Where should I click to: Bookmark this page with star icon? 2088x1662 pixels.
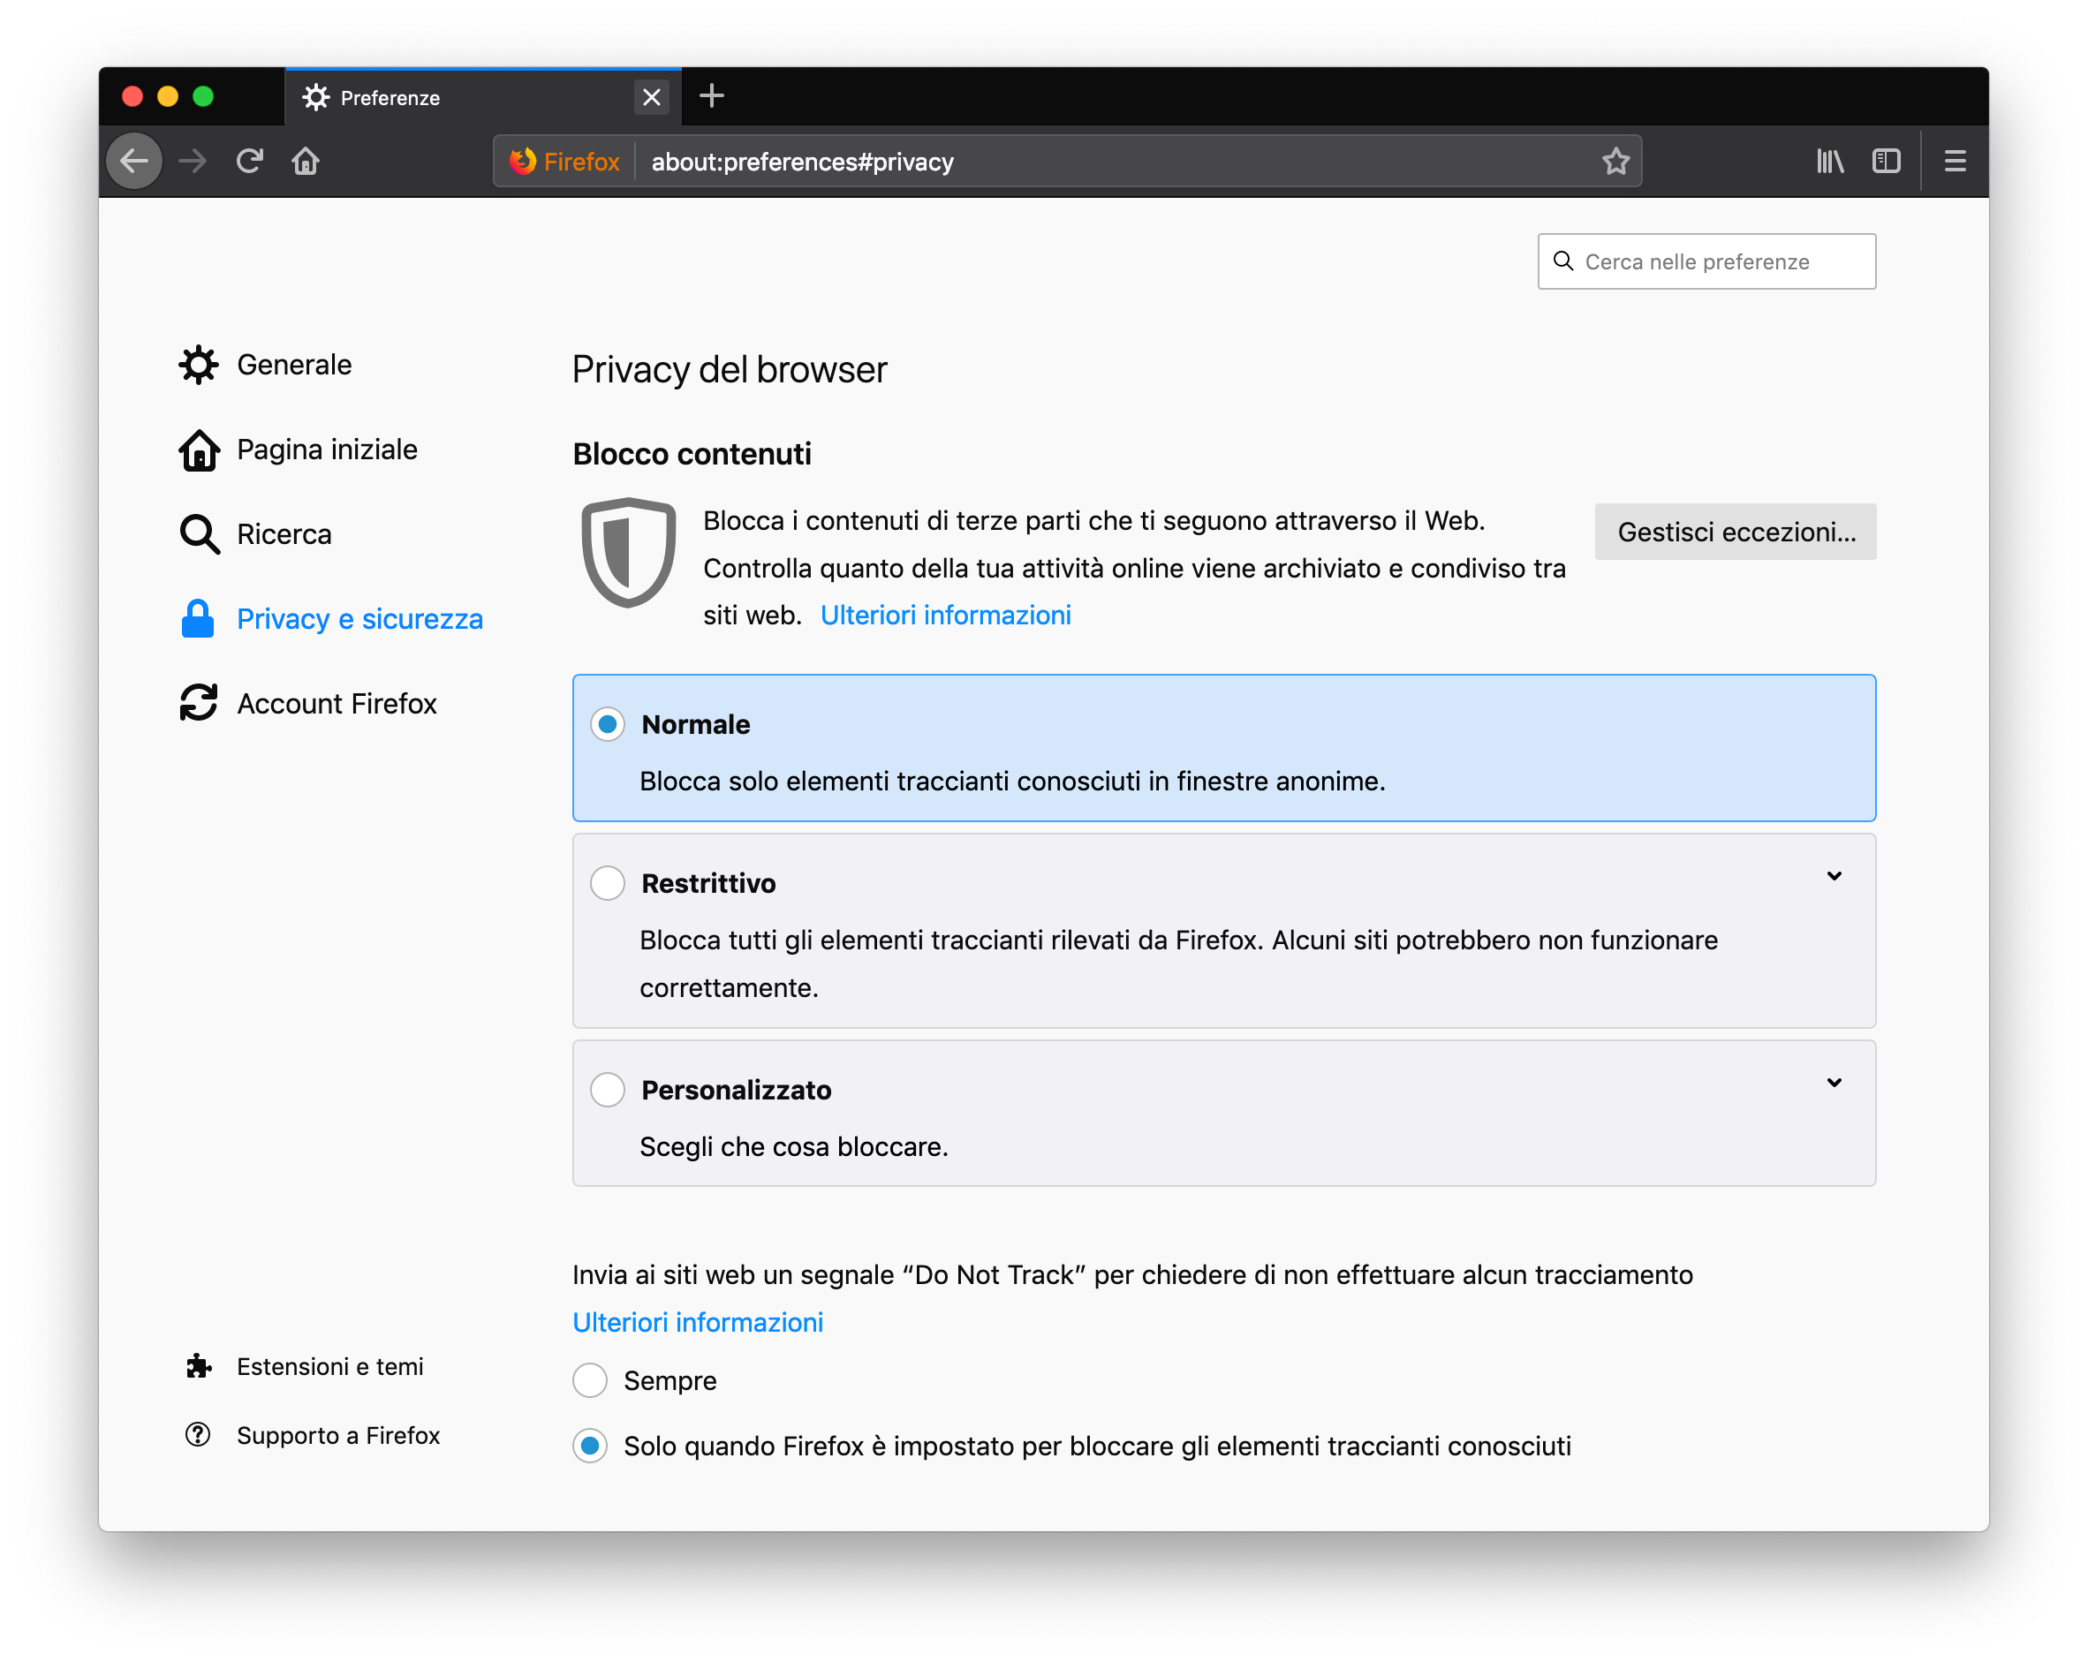1615,161
